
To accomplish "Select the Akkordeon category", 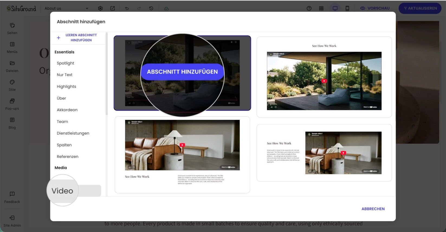I will point(67,110).
